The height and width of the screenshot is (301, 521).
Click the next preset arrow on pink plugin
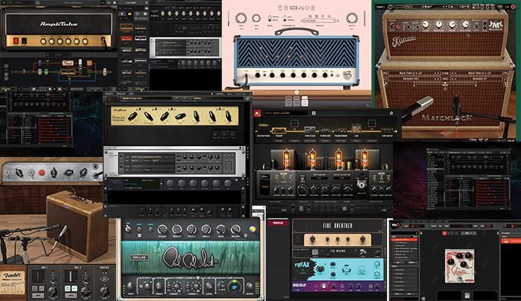click(337, 21)
